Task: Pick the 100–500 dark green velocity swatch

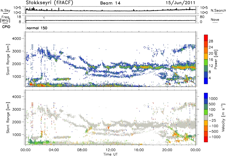Action: click(x=206, y=107)
